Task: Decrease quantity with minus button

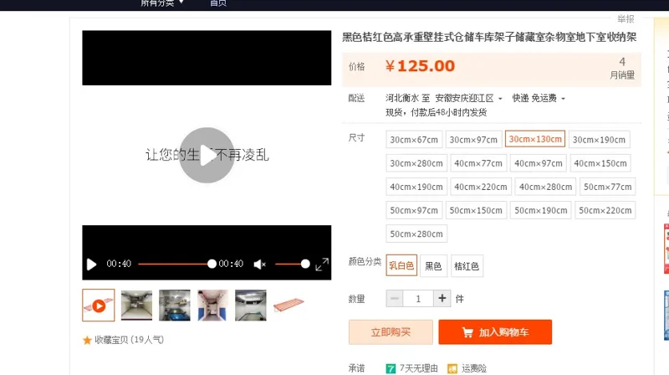Action: click(x=395, y=299)
